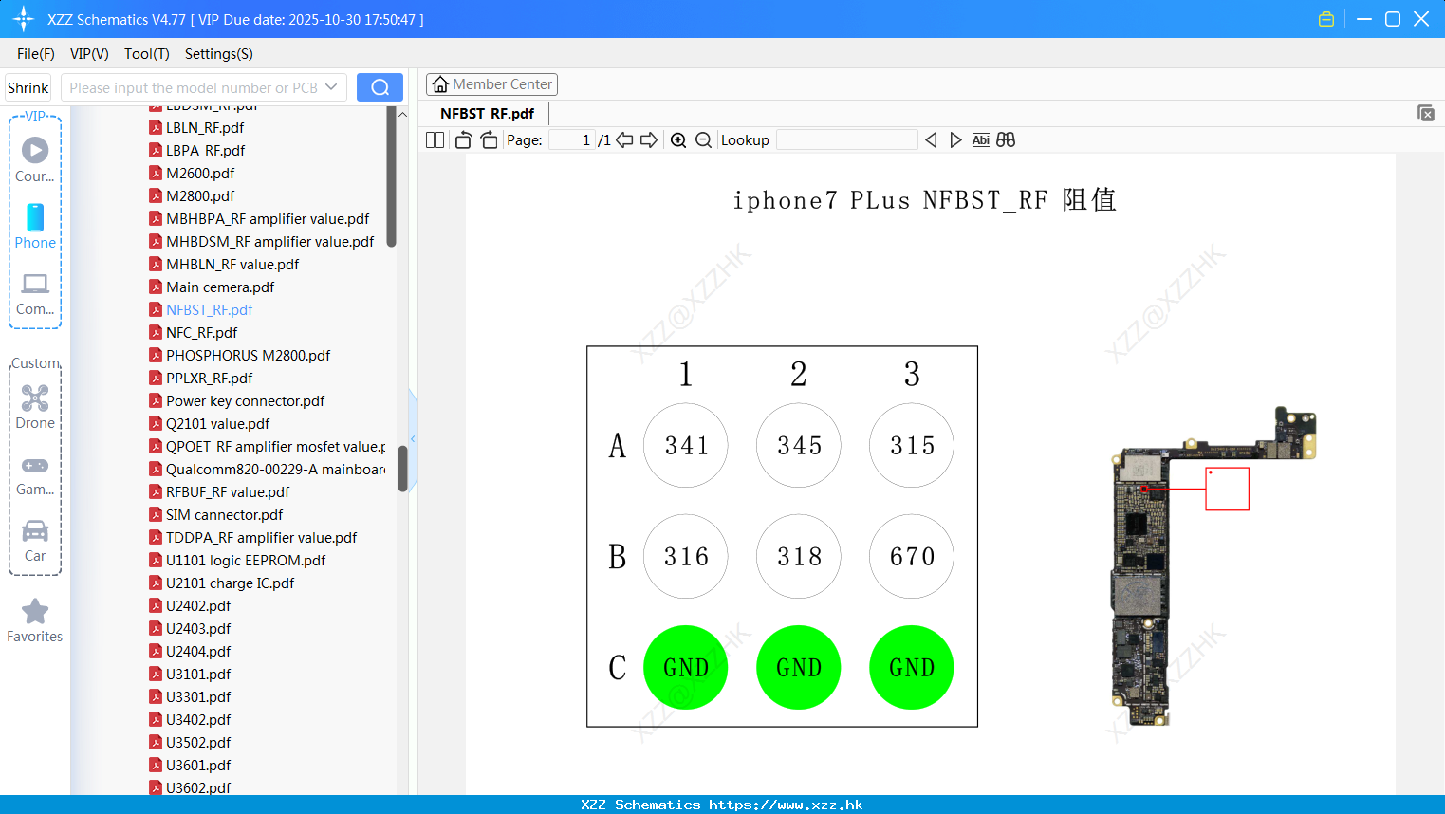Viewport: 1445px width, 814px height.
Task: Select the Drone category in sidebar
Action: pyautogui.click(x=35, y=407)
